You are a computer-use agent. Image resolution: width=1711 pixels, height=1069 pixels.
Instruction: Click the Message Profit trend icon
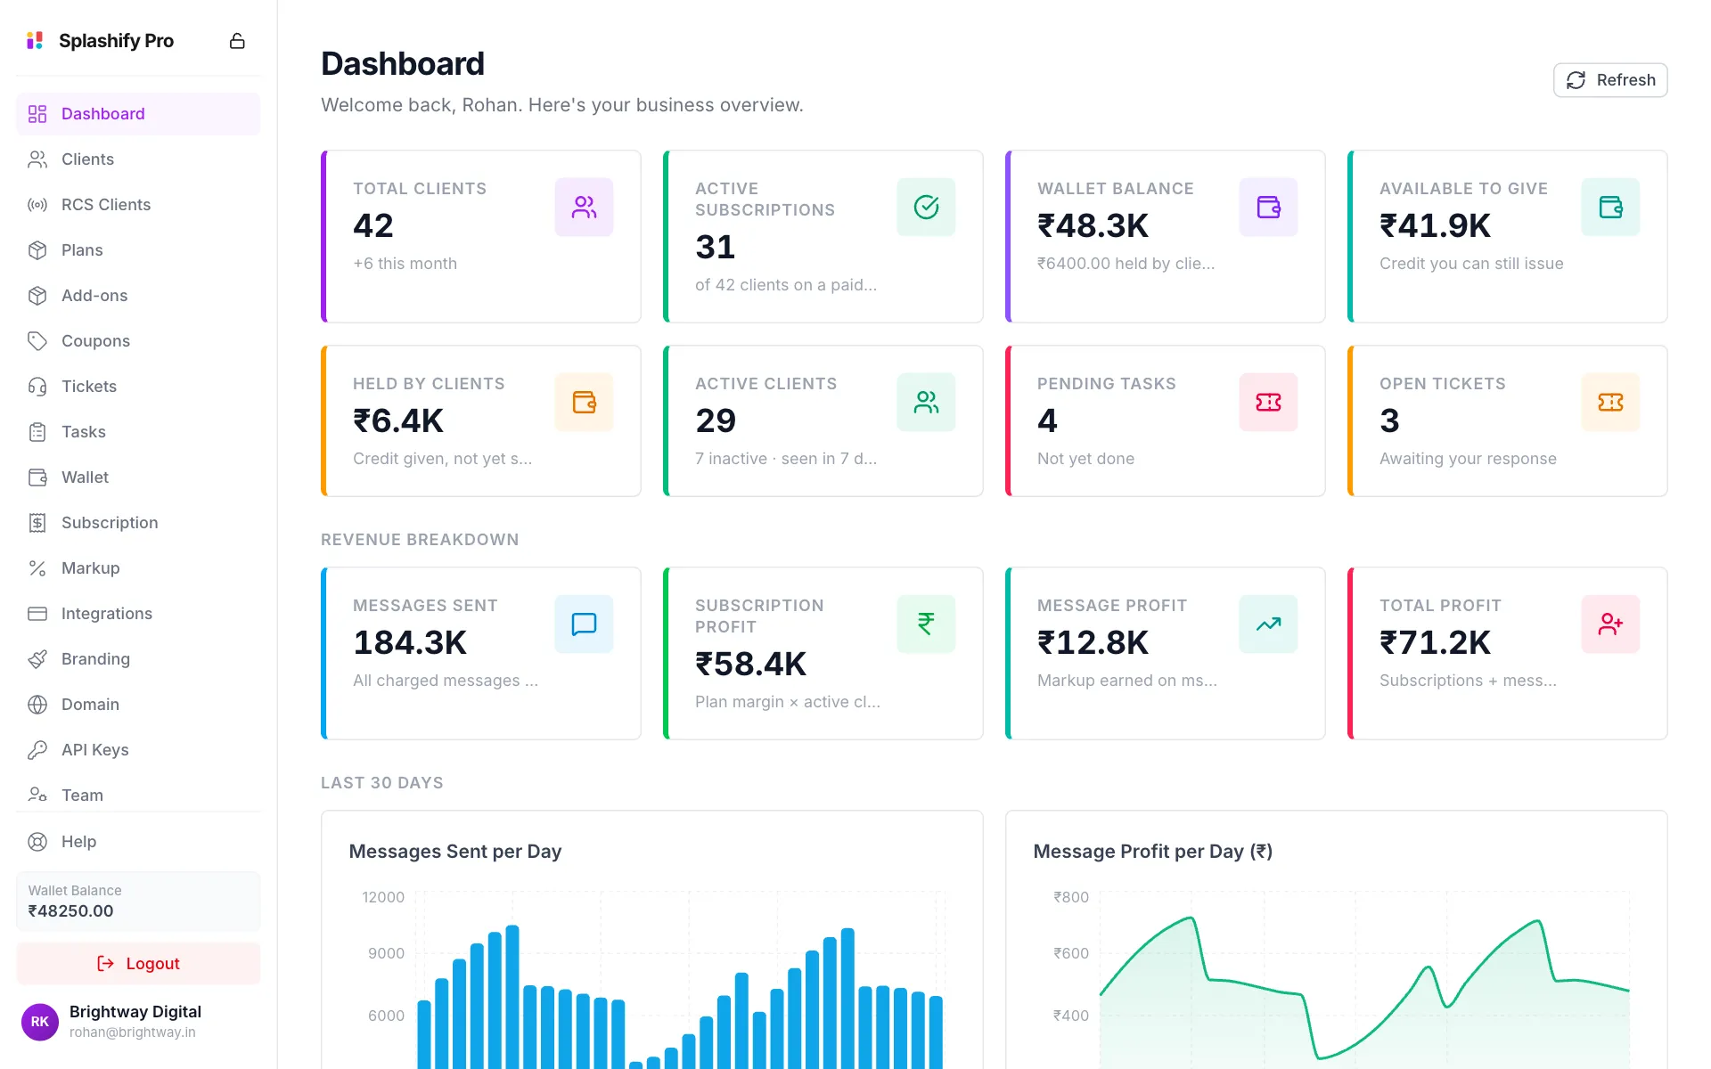[x=1268, y=624]
